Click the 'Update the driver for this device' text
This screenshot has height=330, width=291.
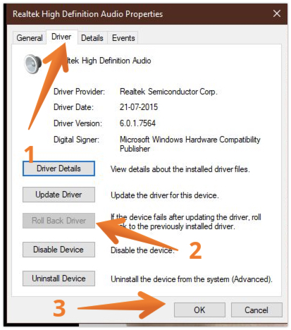[165, 195]
